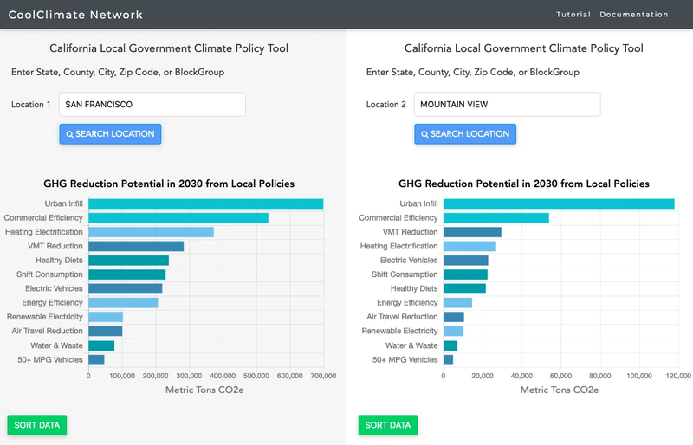Click VMT Reduction bar in San Francisco chart

[136, 246]
